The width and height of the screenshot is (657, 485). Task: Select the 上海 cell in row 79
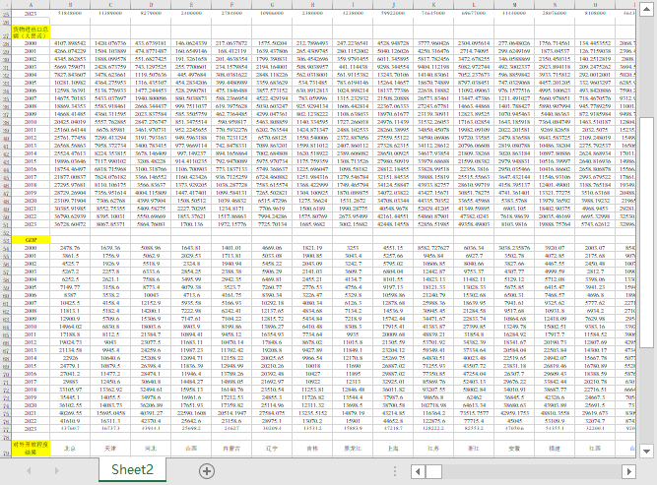(393, 449)
